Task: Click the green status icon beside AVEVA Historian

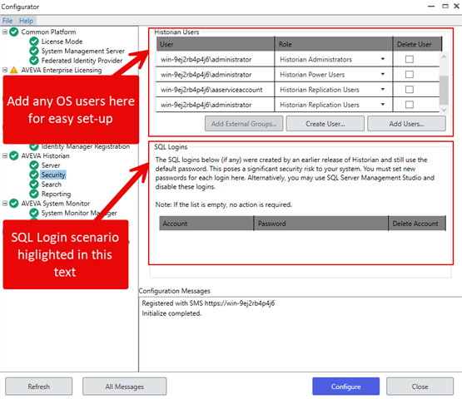Action: click(x=14, y=155)
